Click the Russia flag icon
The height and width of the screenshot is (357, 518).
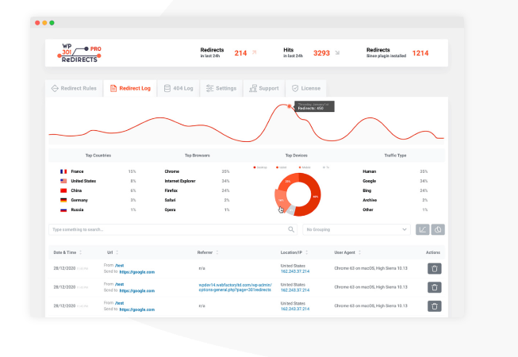[x=63, y=209]
